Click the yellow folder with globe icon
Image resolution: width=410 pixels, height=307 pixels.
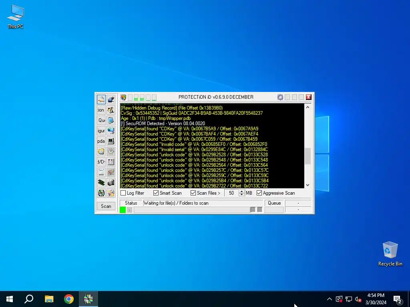point(101,152)
